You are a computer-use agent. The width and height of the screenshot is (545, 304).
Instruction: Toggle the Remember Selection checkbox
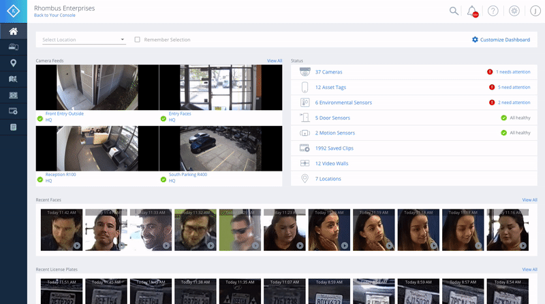[138, 39]
